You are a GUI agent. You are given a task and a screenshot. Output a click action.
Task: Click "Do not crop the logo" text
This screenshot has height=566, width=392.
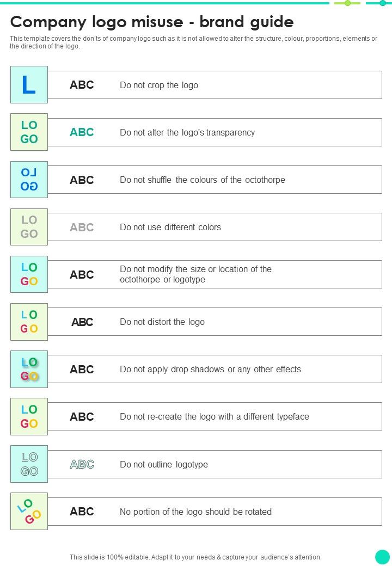tap(159, 85)
